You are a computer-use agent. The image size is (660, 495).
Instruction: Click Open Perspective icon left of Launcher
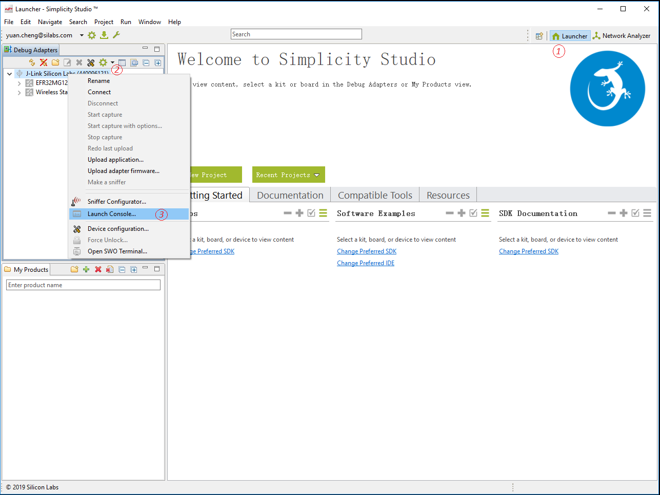[539, 36]
